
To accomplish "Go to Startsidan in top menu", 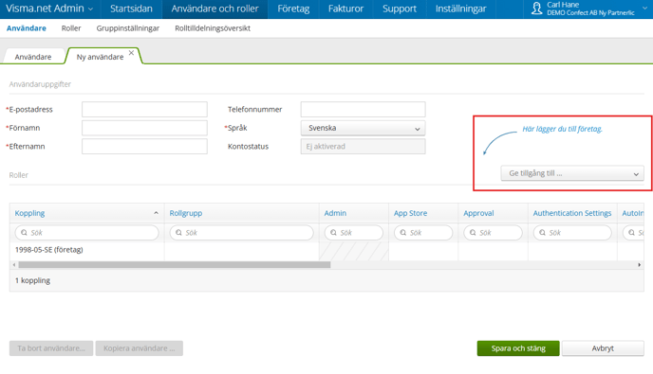I will point(131,9).
